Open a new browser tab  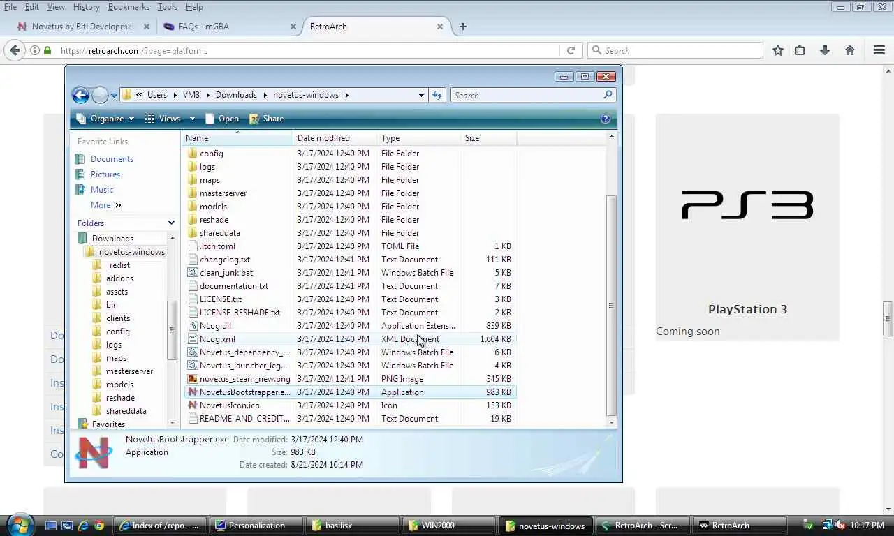463,27
